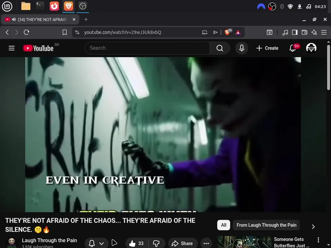Screen dimensions: 331x248
Task: Open Someone Gets Butterflies Just video title
Action: click(x=292, y=242)
